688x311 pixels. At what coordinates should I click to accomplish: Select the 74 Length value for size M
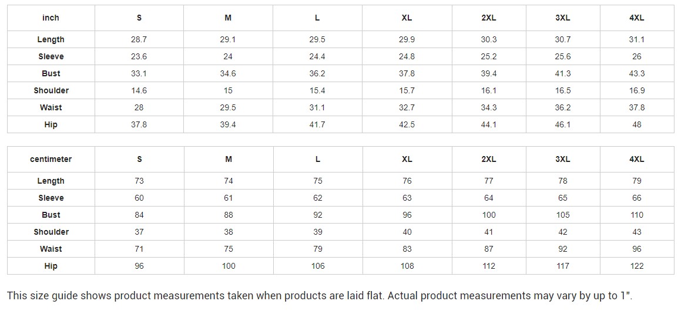228,181
